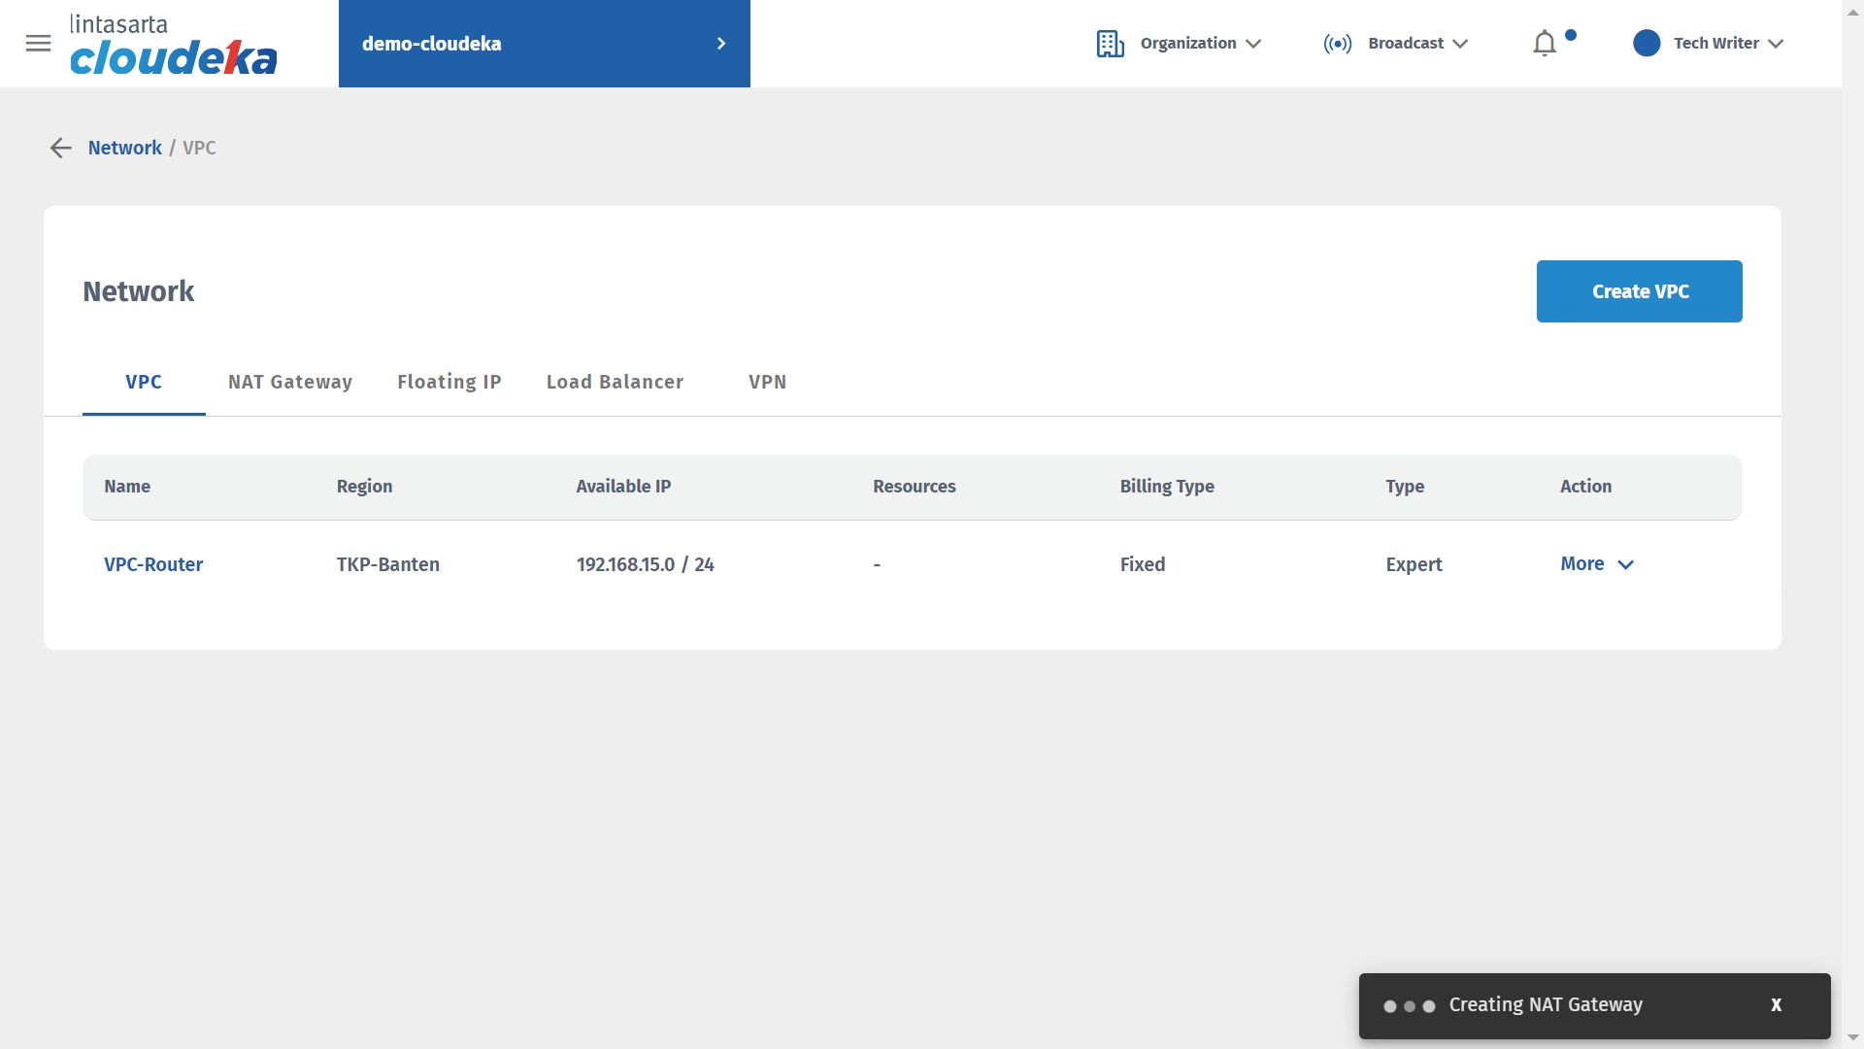Open the notifications bell
Viewport: 1864px width, 1049px height.
[1545, 44]
